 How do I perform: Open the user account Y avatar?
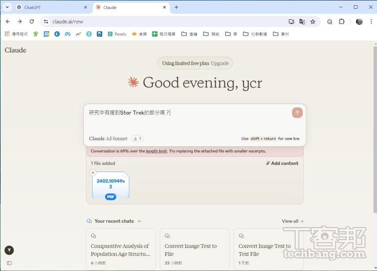point(9,251)
